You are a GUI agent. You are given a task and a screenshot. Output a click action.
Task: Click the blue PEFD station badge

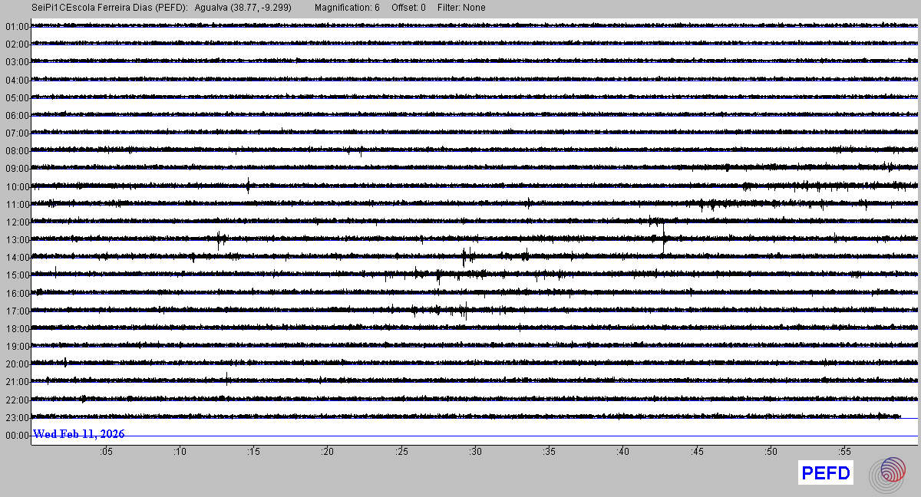826,473
